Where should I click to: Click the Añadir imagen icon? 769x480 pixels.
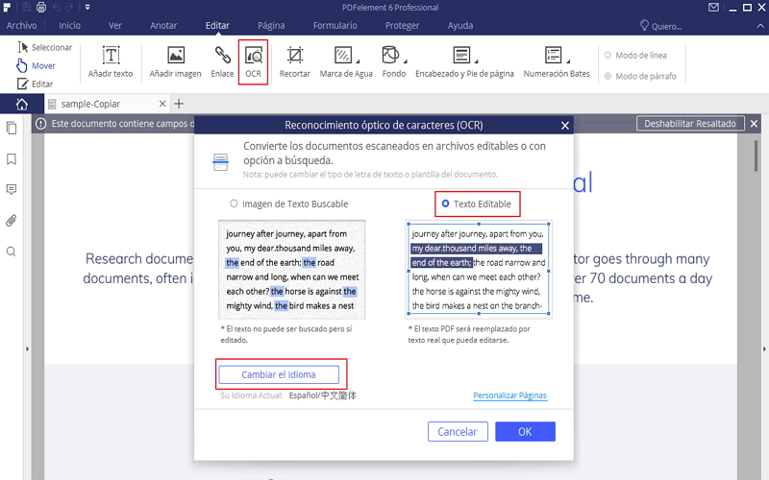[176, 55]
